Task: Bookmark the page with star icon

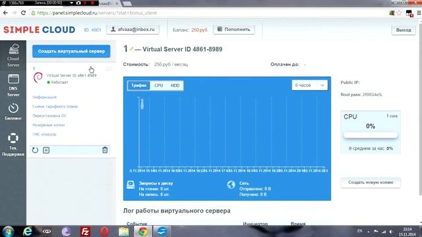Action: [x=399, y=13]
